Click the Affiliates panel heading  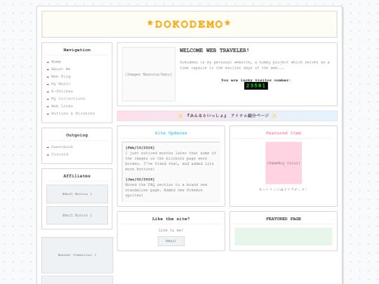tap(77, 176)
